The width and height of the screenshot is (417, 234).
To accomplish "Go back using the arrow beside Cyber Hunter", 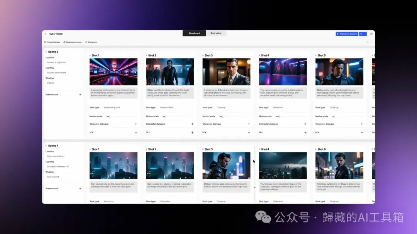I will (x=46, y=34).
